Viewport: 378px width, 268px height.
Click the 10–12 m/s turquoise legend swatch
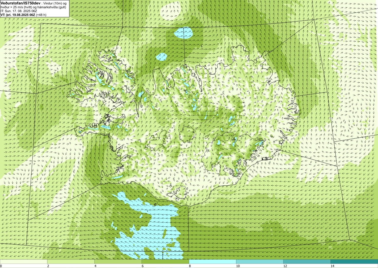point(260,262)
